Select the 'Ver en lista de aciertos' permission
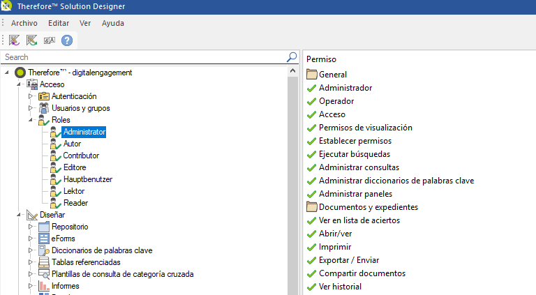Image resolution: width=536 pixels, height=295 pixels. tap(359, 220)
